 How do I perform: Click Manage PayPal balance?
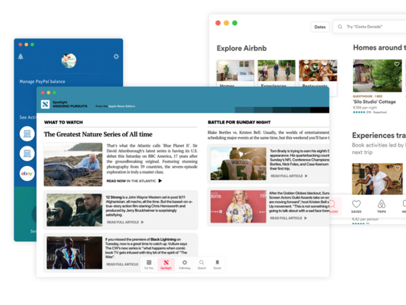(42, 81)
